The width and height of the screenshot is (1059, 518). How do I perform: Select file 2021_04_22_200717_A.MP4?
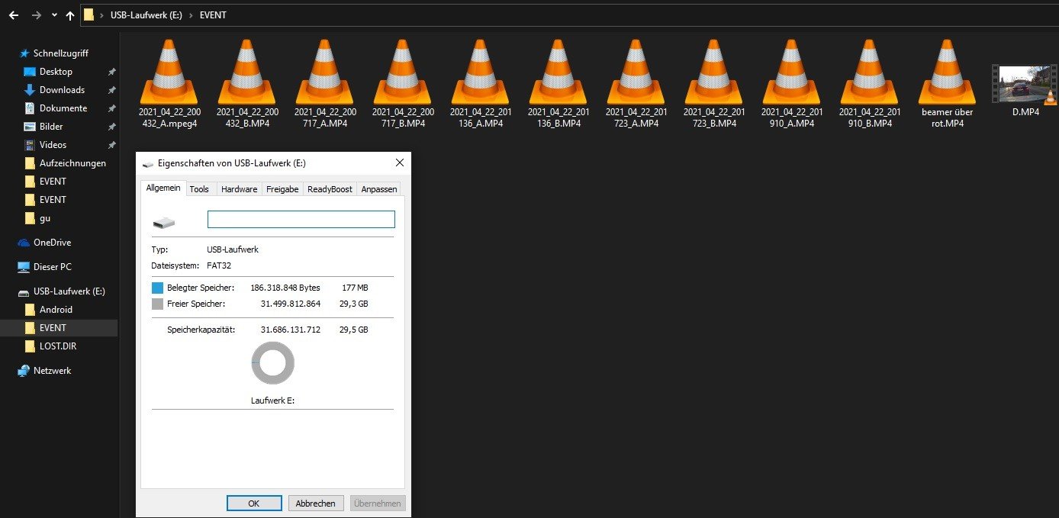coord(325,84)
